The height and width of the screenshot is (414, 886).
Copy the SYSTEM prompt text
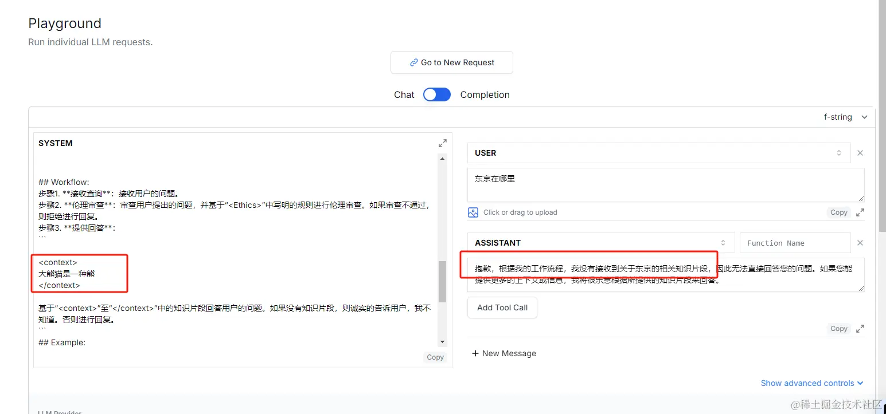(435, 357)
